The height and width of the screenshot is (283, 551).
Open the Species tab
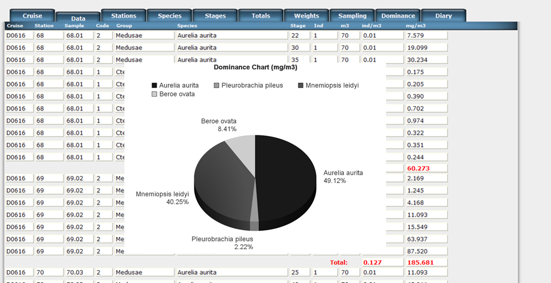tap(169, 16)
